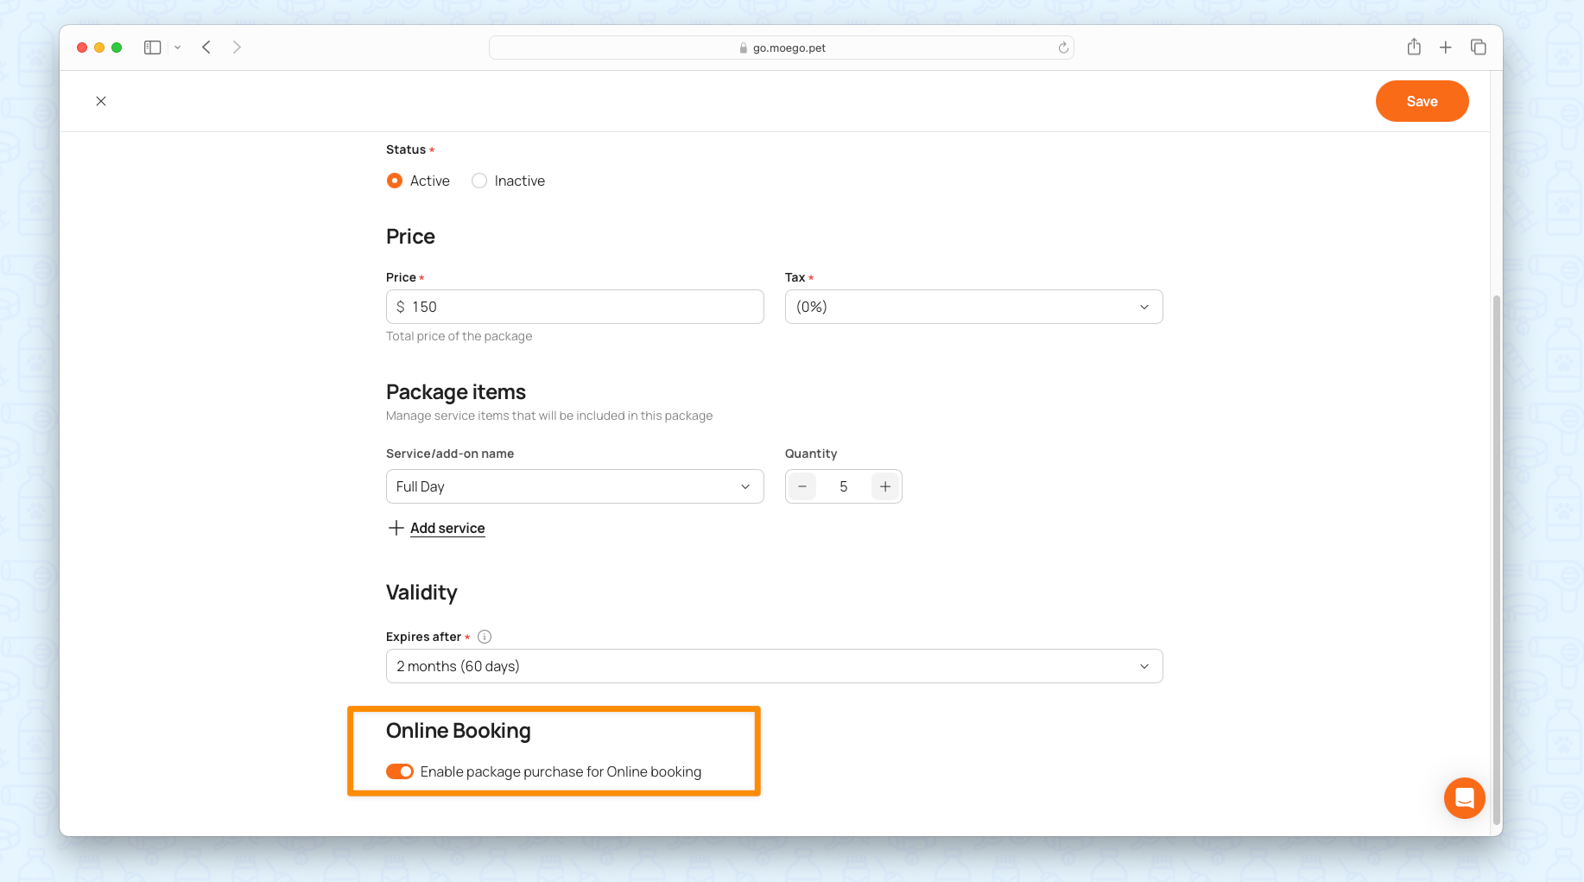Edit the Price input field
This screenshot has height=882, width=1584.
(574, 307)
